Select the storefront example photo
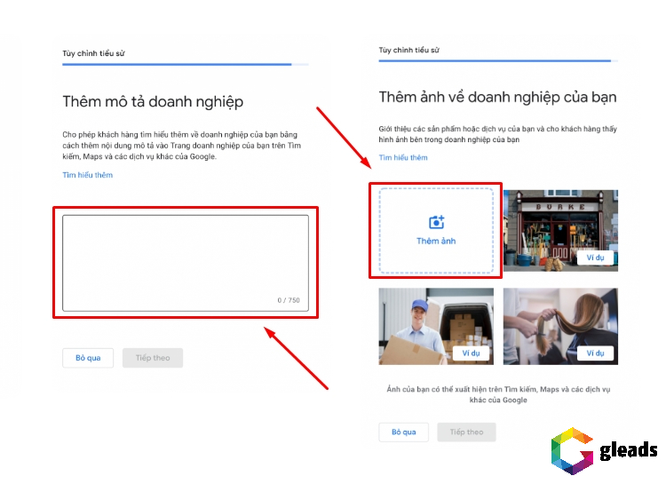 point(559,222)
